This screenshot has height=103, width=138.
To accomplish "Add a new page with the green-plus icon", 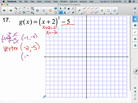I will coord(16,13).
